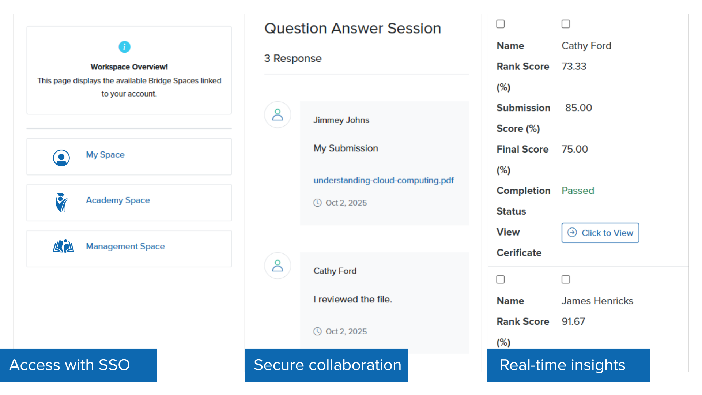702x395 pixels.
Task: Click the Academy Space graduate icon
Action: pyautogui.click(x=61, y=202)
